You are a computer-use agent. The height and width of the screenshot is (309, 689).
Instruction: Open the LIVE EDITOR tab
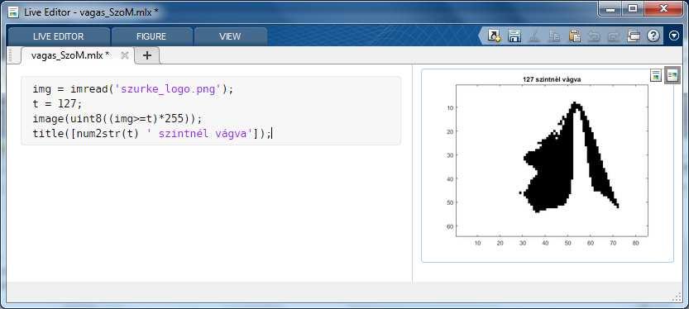(59, 36)
